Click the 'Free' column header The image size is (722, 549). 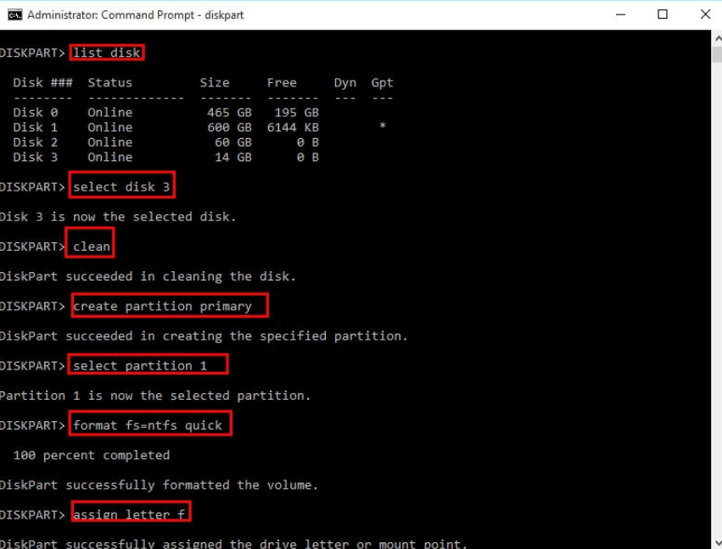click(x=282, y=83)
